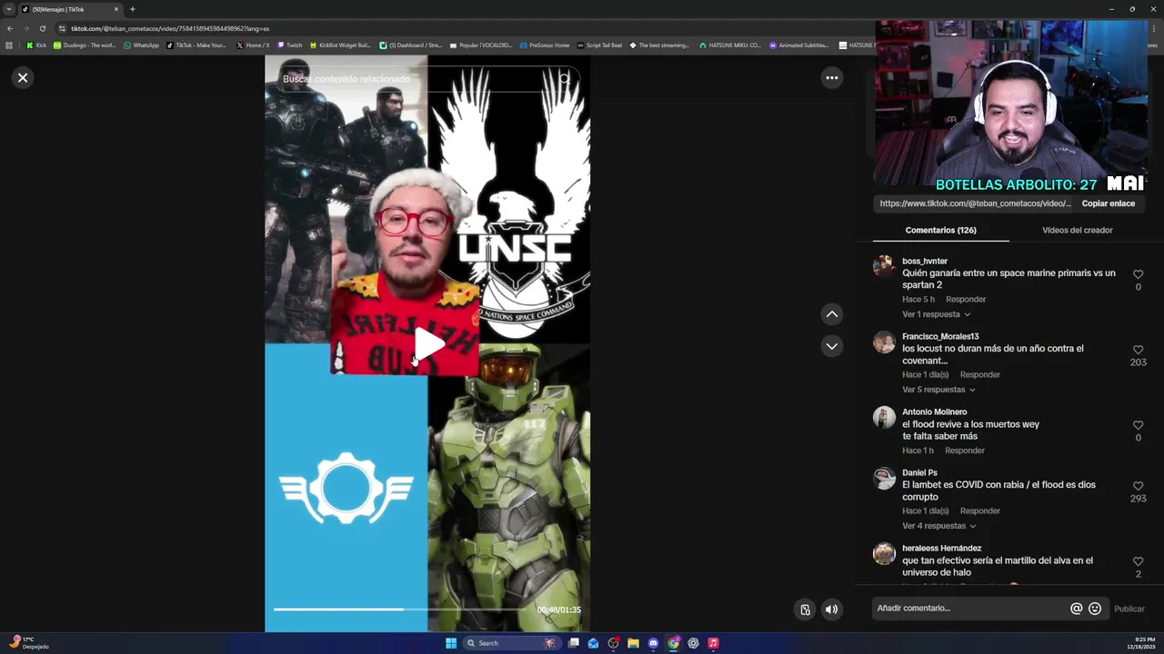Switch to the Videos del creador tab
The image size is (1164, 654).
(1077, 230)
